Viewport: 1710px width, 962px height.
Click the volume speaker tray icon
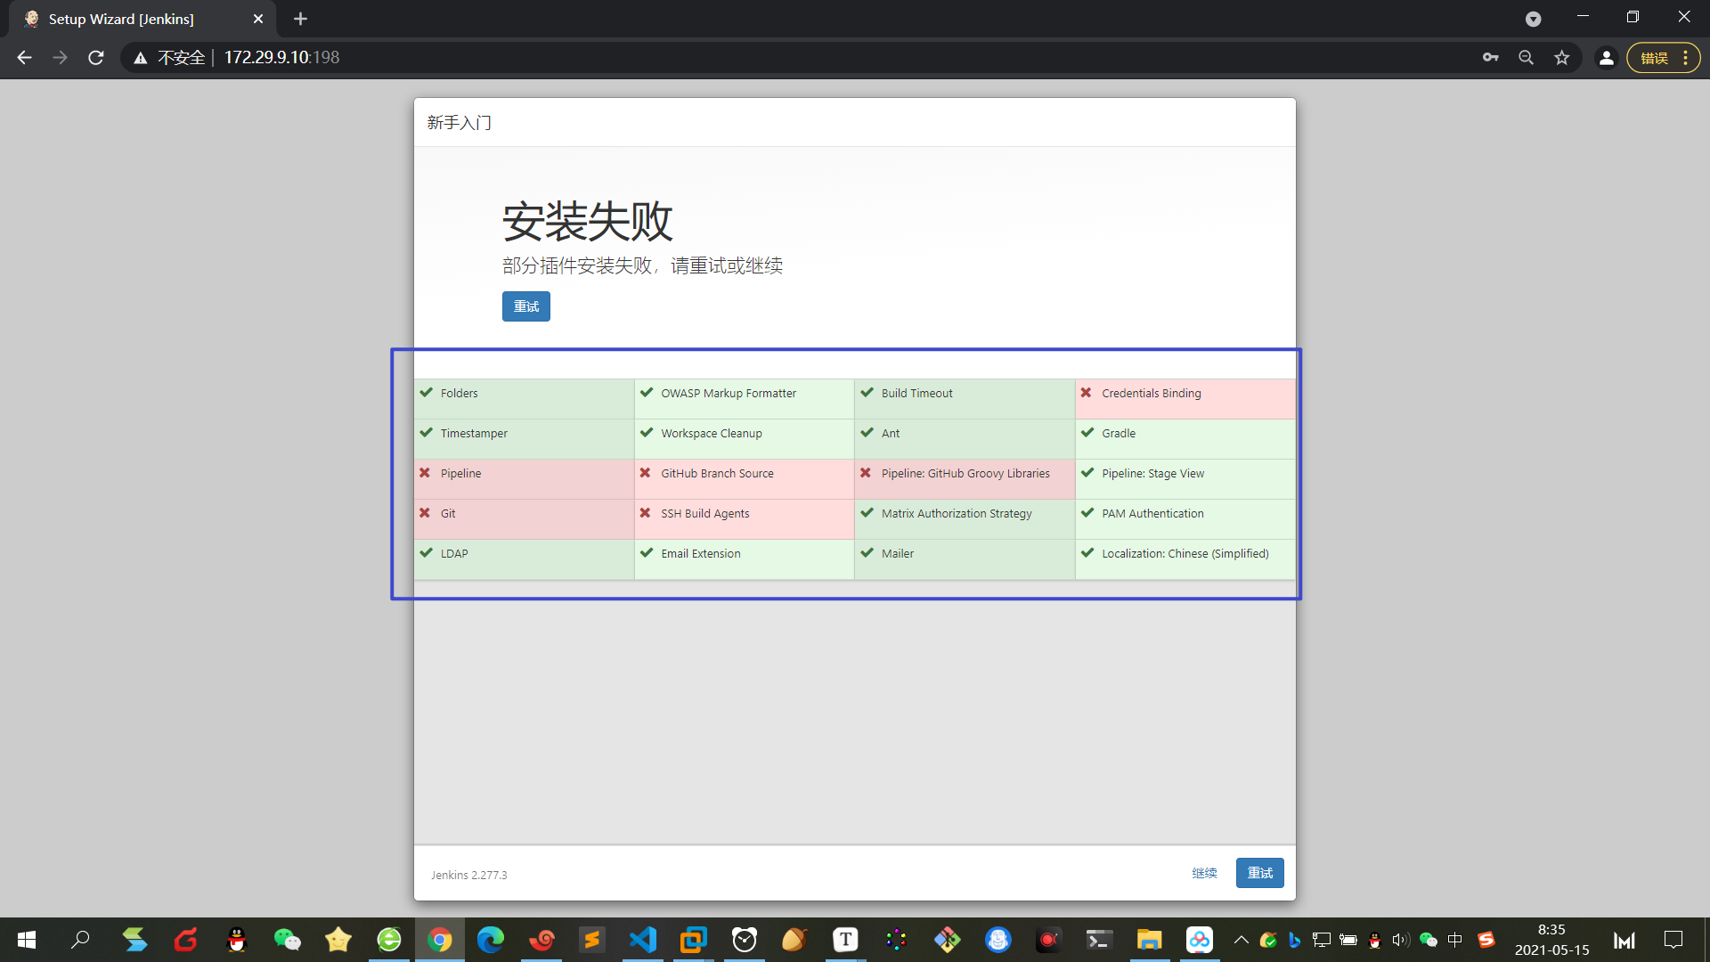(1401, 940)
